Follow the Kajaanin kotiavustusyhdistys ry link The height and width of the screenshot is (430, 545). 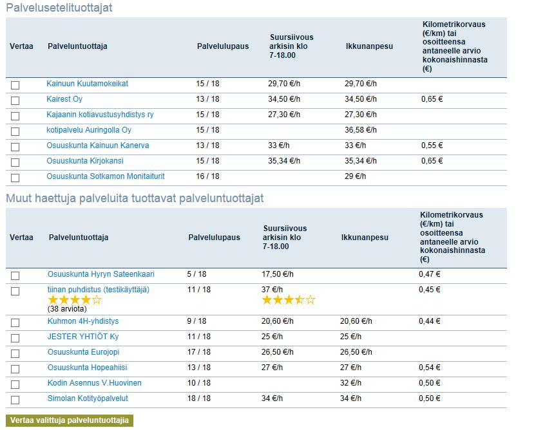(100, 115)
